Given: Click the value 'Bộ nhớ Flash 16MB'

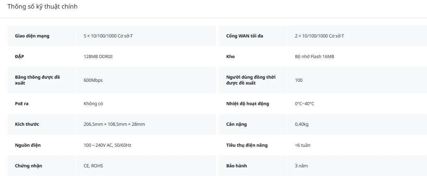Looking at the screenshot, I should (314, 56).
